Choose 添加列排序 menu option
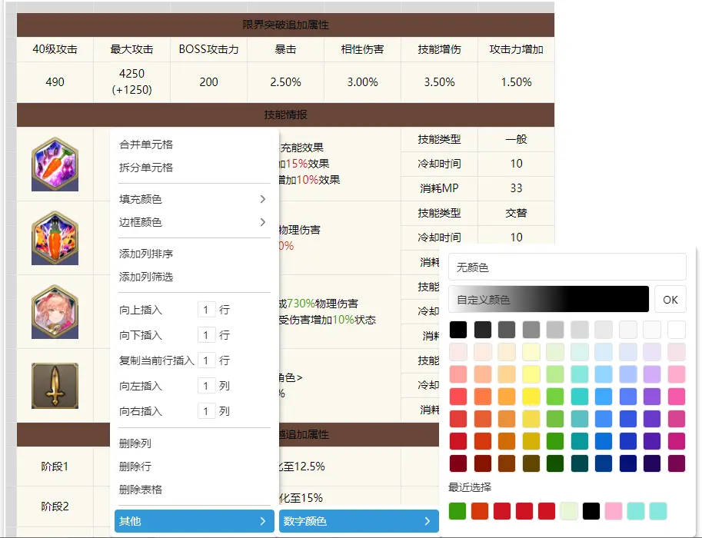 (x=146, y=254)
